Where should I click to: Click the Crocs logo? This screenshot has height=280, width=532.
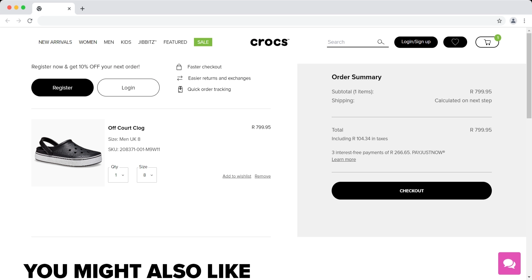tap(270, 42)
